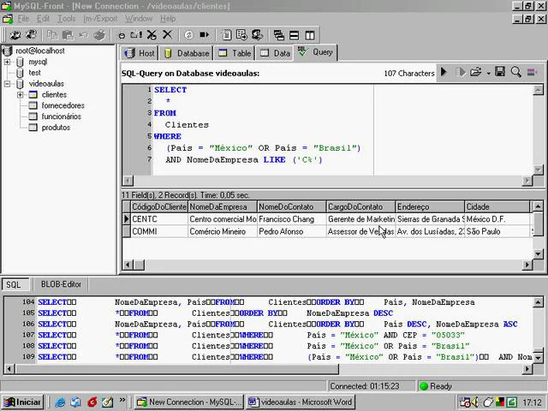Select the SQL tab in bottom panel
This screenshot has height=411, width=548.
click(14, 284)
